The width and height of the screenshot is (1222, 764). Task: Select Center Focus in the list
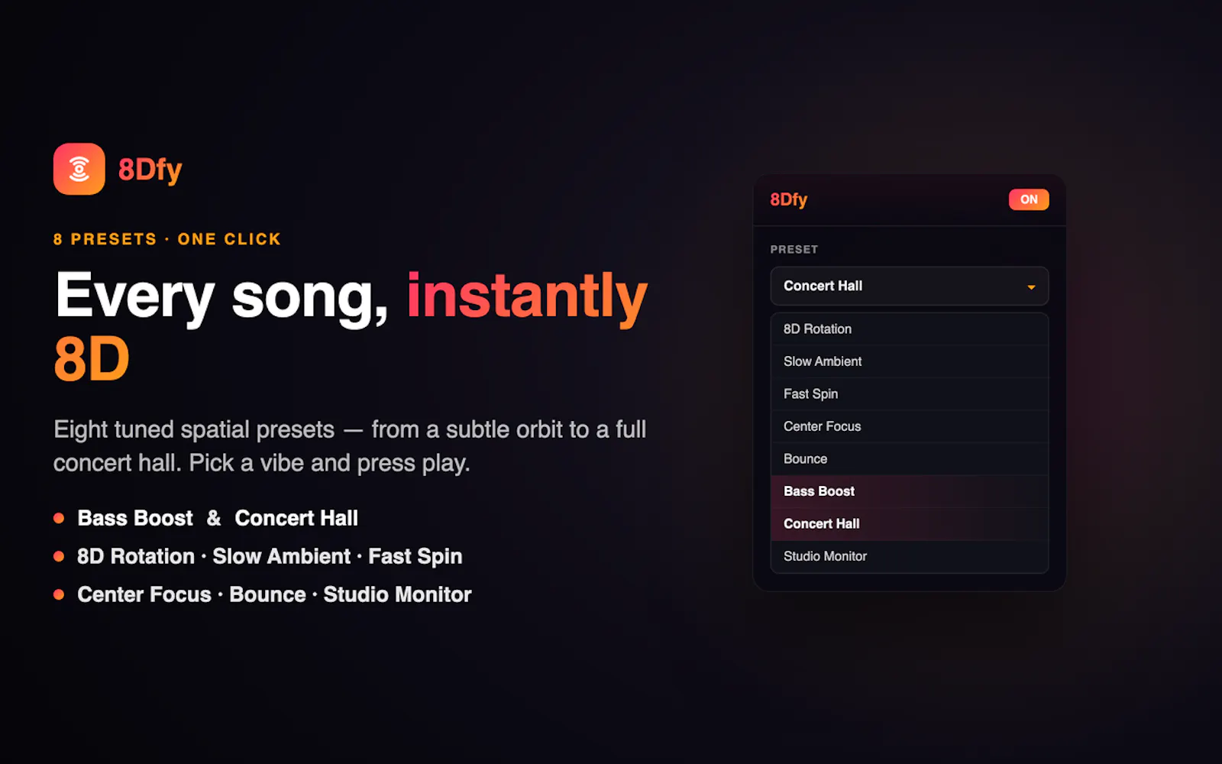(909, 426)
